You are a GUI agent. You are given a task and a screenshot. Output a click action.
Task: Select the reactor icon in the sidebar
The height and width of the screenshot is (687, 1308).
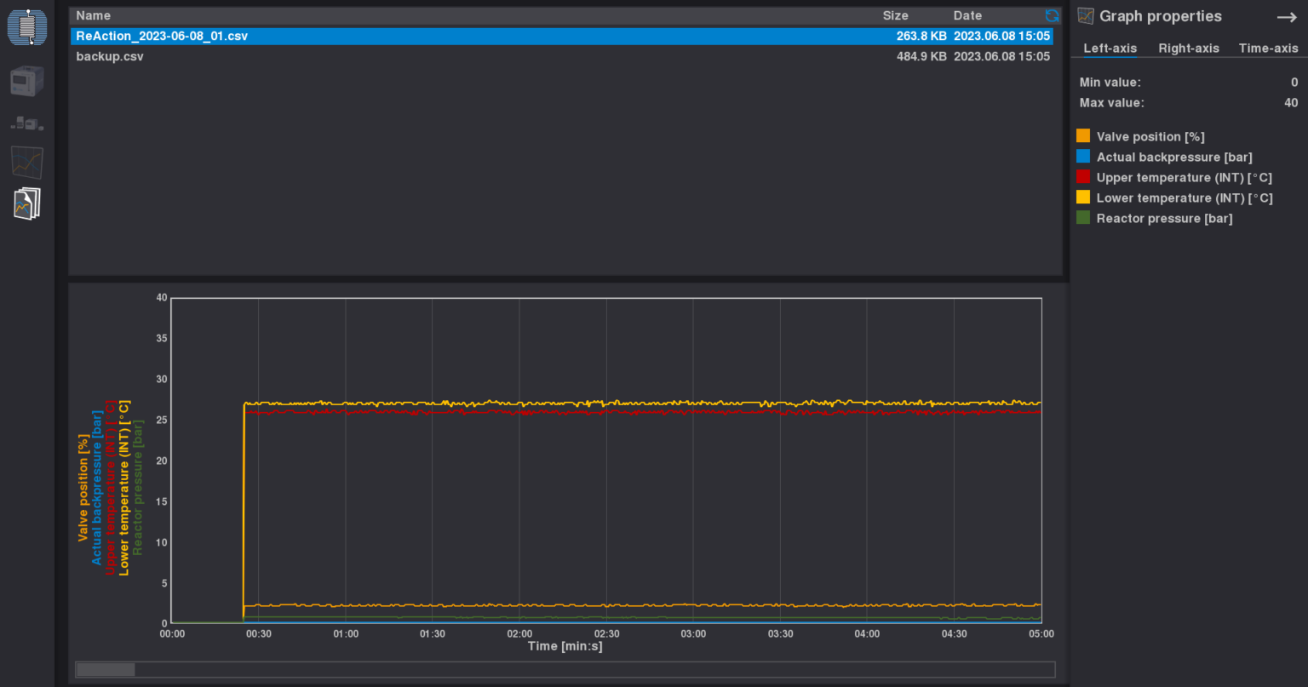[x=26, y=26]
